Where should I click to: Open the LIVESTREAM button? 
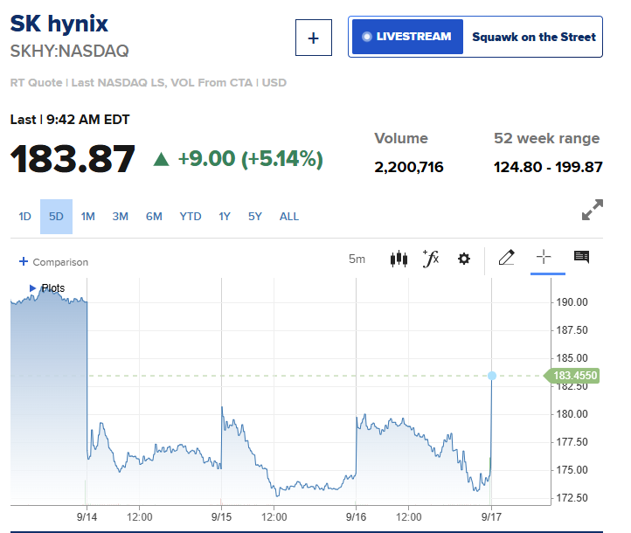pos(407,37)
